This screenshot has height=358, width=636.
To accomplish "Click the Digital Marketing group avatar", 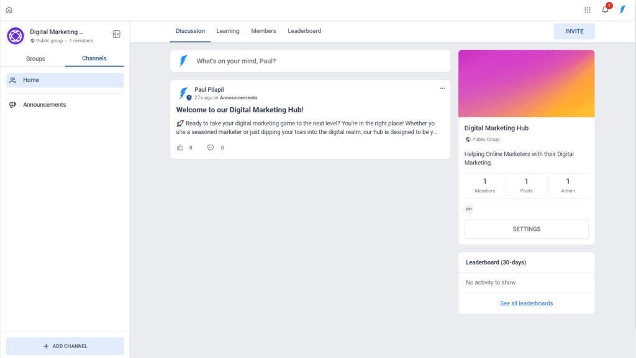I will click(x=15, y=35).
